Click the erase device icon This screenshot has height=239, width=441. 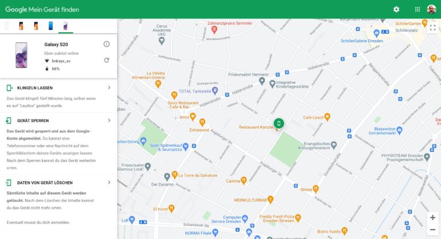click(x=9, y=183)
